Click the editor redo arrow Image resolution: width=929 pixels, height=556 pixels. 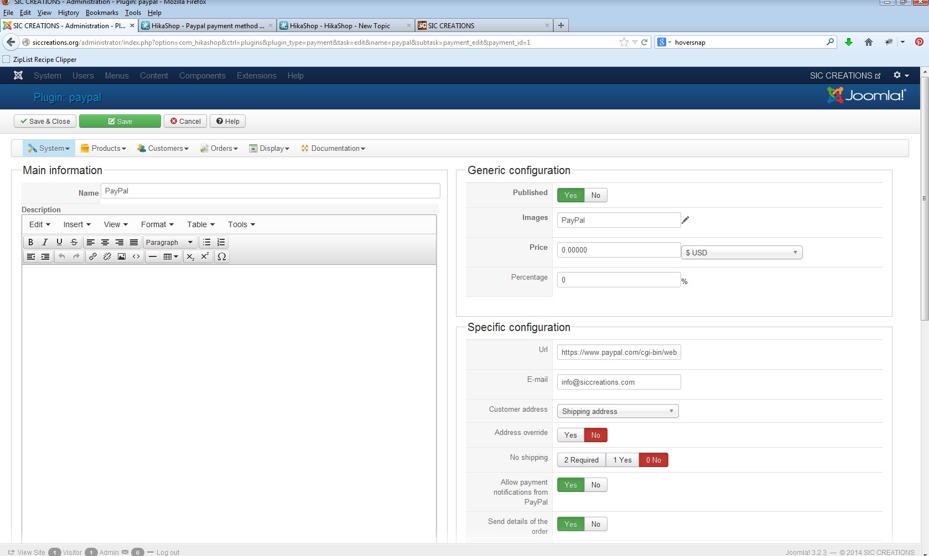[76, 256]
